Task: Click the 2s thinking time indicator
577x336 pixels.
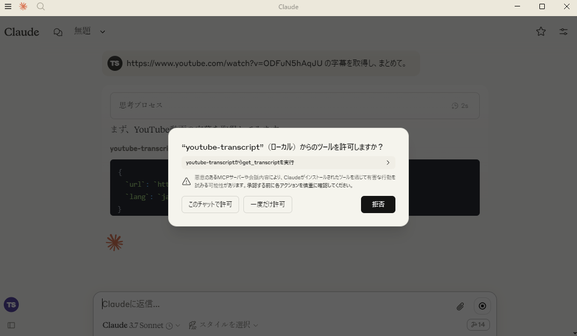Action: click(460, 106)
